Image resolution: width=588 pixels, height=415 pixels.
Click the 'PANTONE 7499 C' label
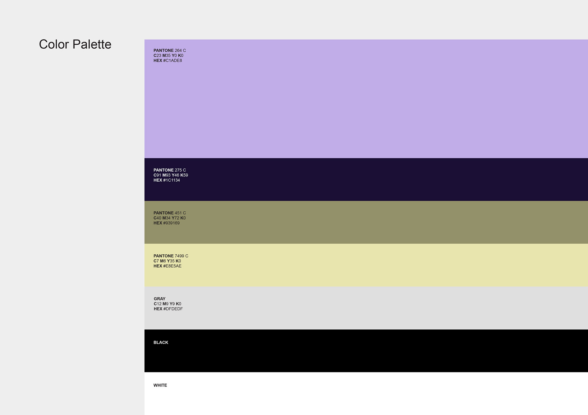pos(171,256)
